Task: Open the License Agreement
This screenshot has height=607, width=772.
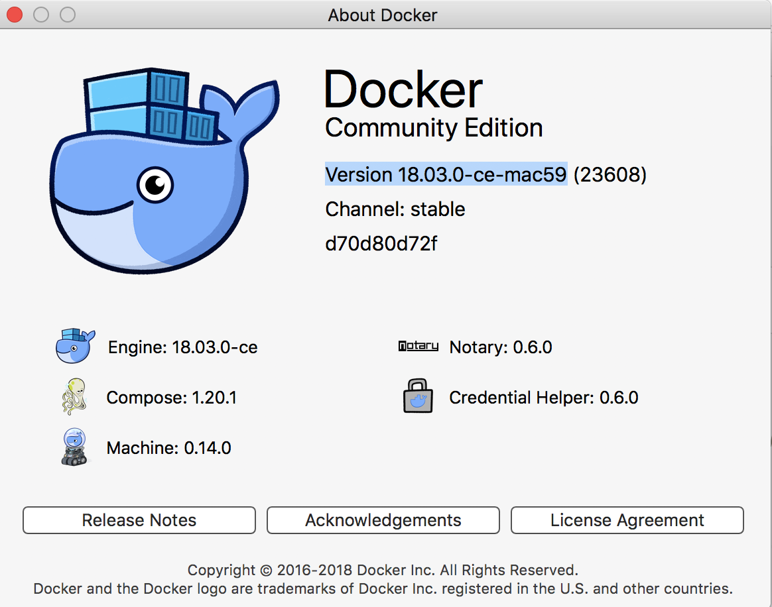Action: click(627, 520)
